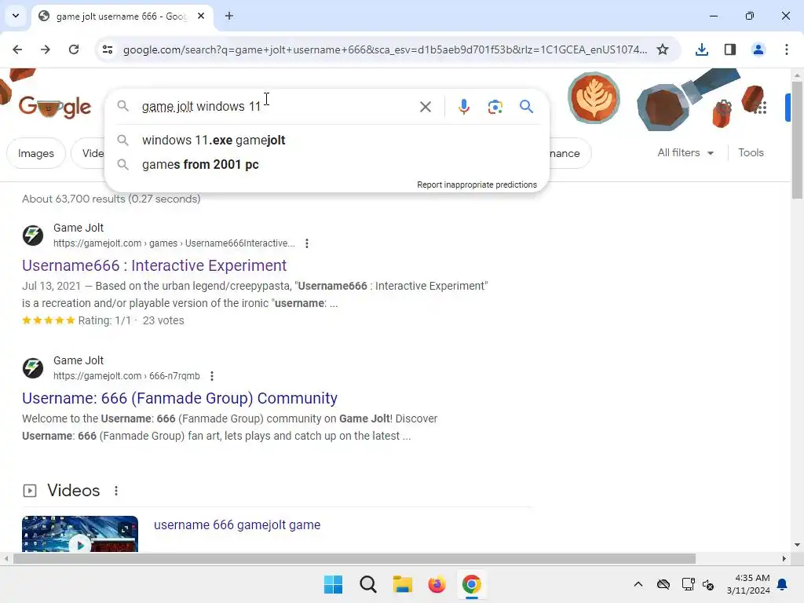Start voice search with the microphone icon

pos(463,107)
